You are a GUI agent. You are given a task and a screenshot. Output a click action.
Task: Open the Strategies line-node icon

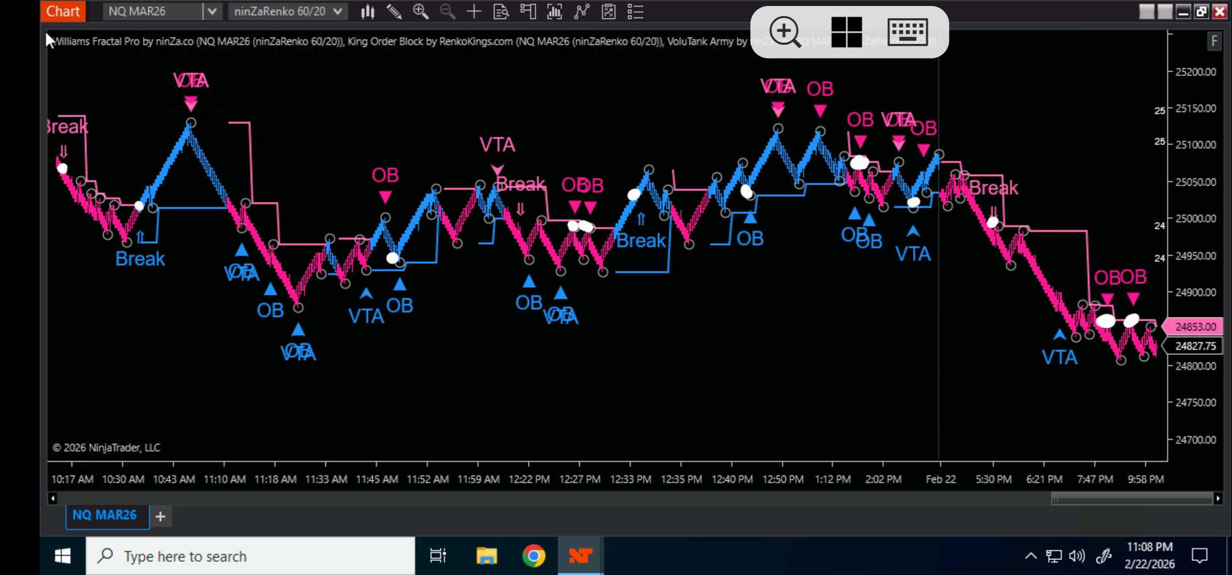pos(582,12)
